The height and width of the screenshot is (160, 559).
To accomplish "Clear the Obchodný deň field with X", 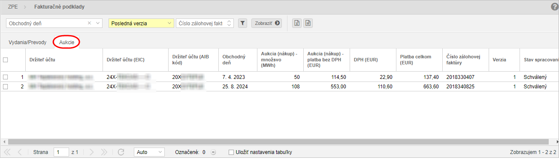I will [89, 23].
